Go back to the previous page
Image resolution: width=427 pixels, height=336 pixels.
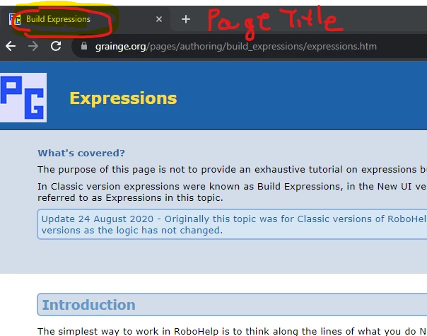[11, 46]
